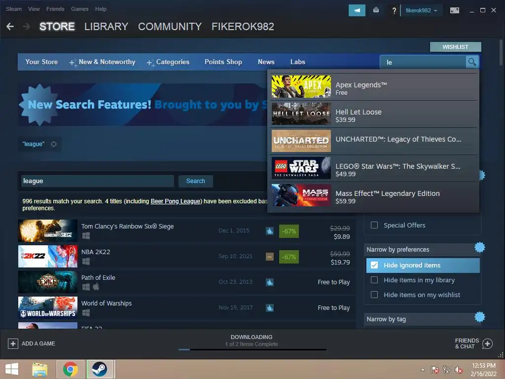Open Beer Pong League link
This screenshot has height=379, width=505.
[x=175, y=201]
